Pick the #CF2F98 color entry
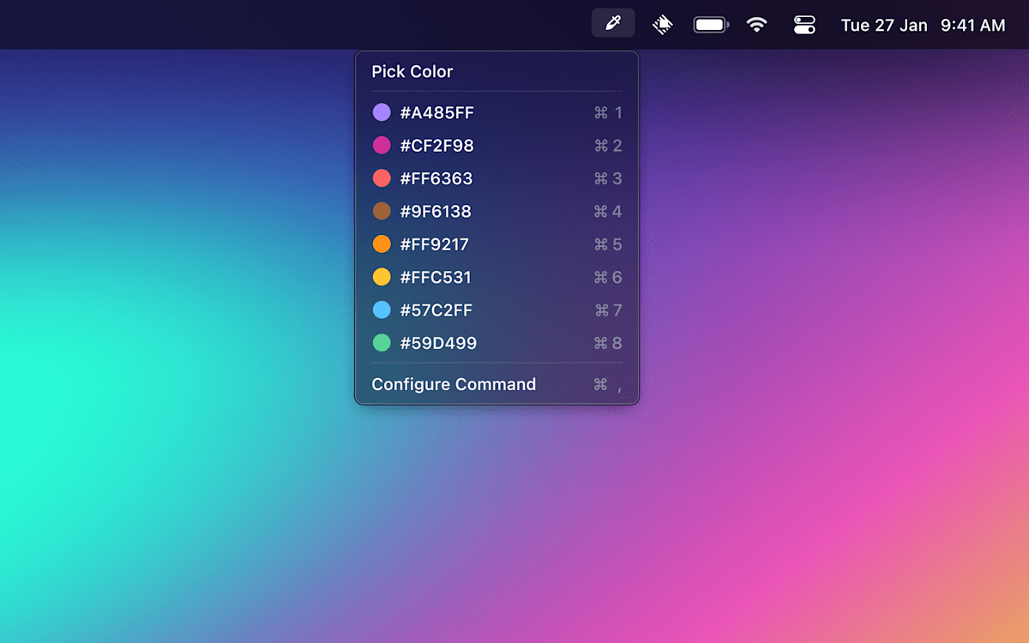The width and height of the screenshot is (1029, 643). pyautogui.click(x=437, y=146)
